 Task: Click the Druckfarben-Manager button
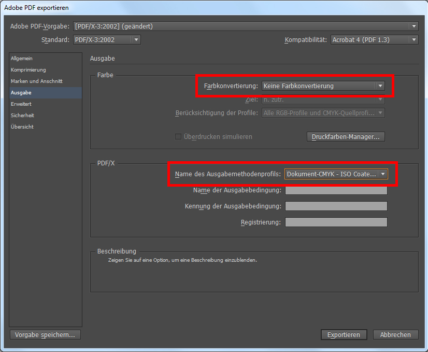pos(346,137)
